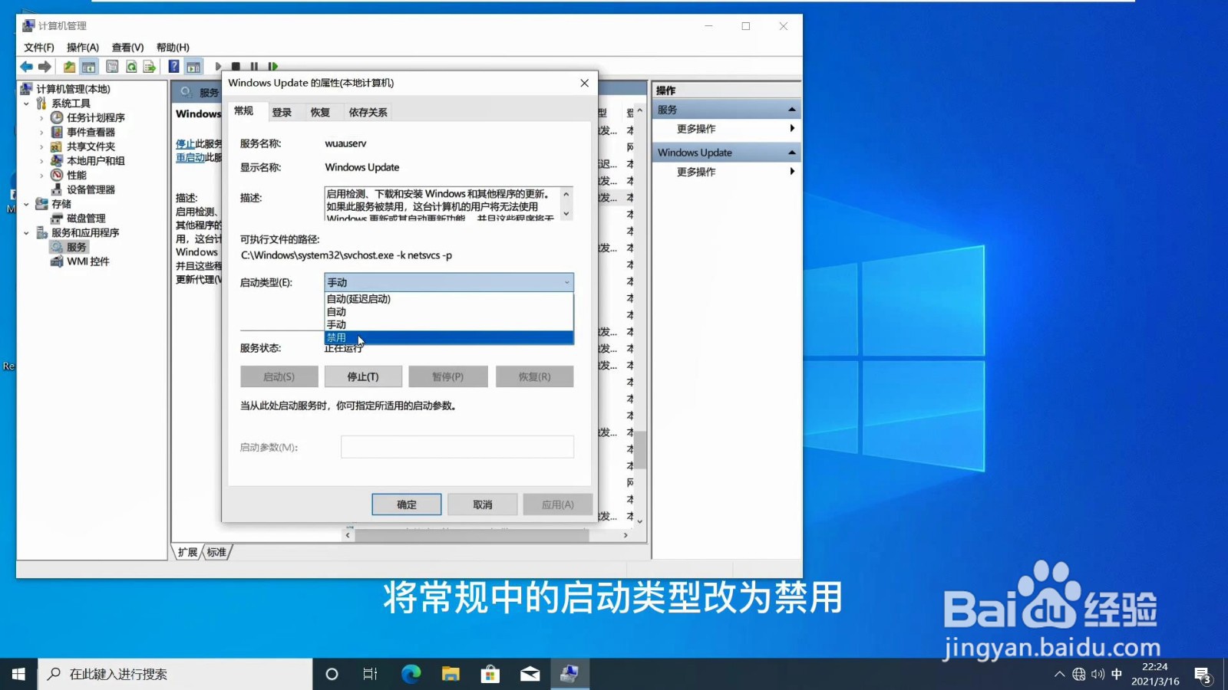Screen dimensions: 1228x690
Task: Collapse the 服务和应用程序 tree node
Action: click(x=26, y=233)
